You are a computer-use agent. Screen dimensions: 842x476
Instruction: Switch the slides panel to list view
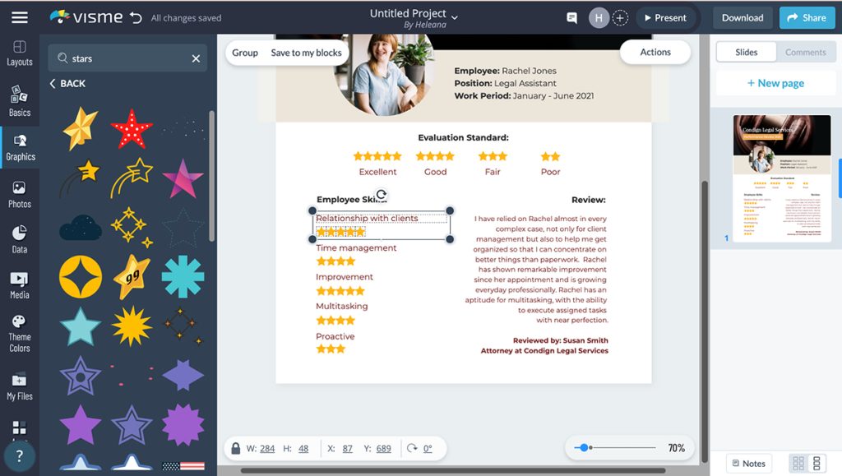tap(816, 462)
